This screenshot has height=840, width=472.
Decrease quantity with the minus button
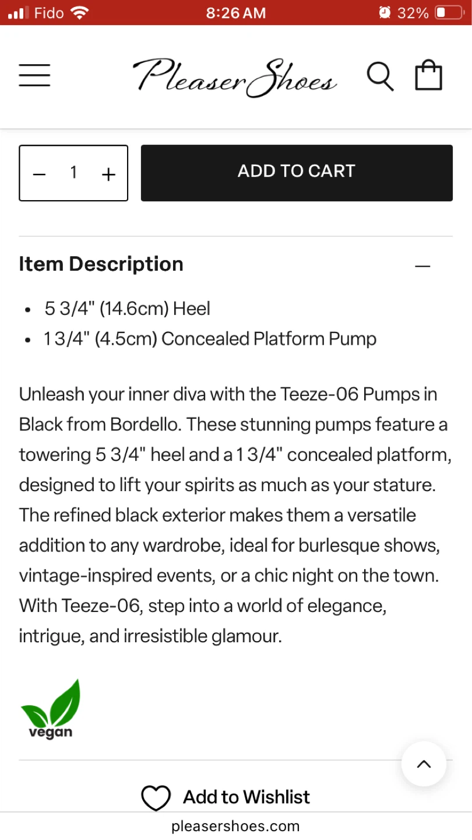click(x=39, y=174)
